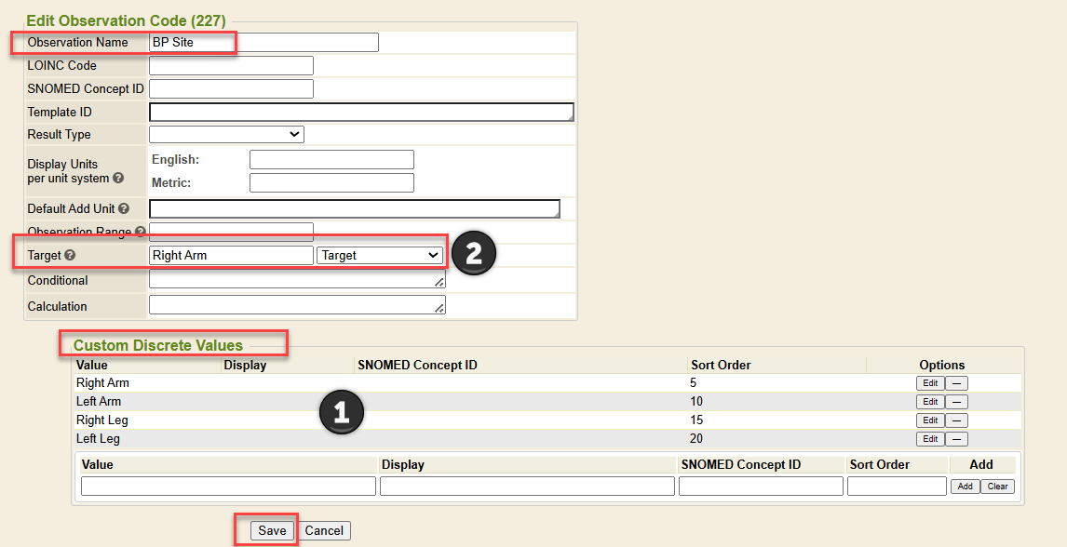Open the Target type dropdown
Image resolution: width=1067 pixels, height=547 pixels.
coord(380,255)
